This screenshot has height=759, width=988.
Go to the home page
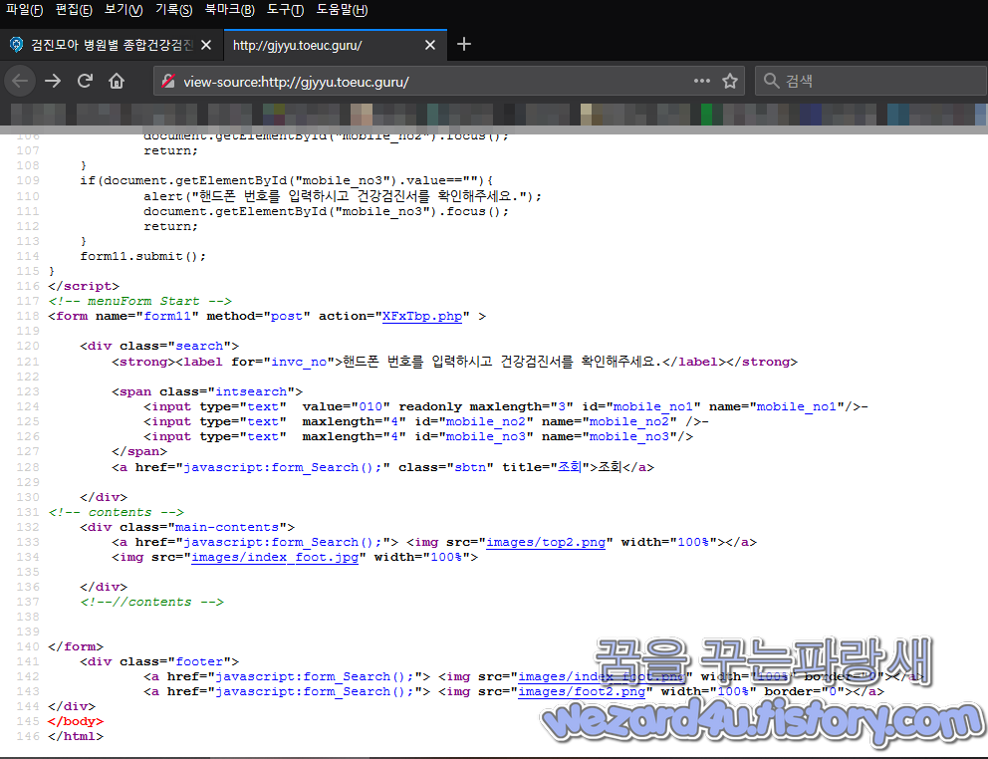tap(117, 81)
